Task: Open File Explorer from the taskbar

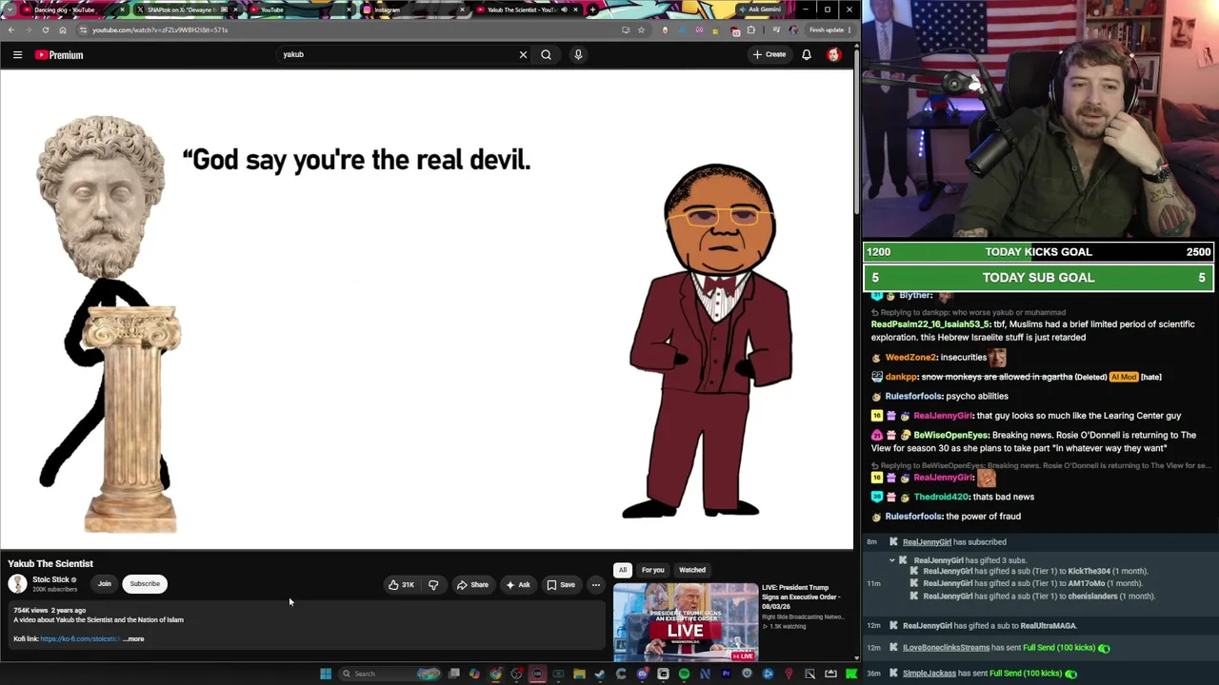Action: pyautogui.click(x=579, y=674)
